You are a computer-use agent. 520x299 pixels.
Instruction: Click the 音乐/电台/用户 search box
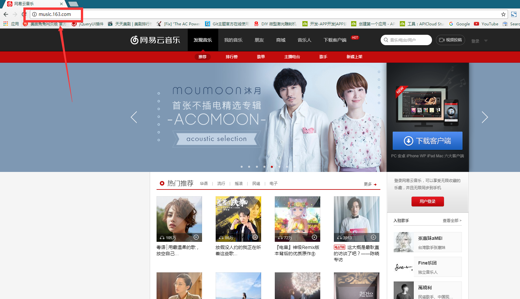pos(406,40)
